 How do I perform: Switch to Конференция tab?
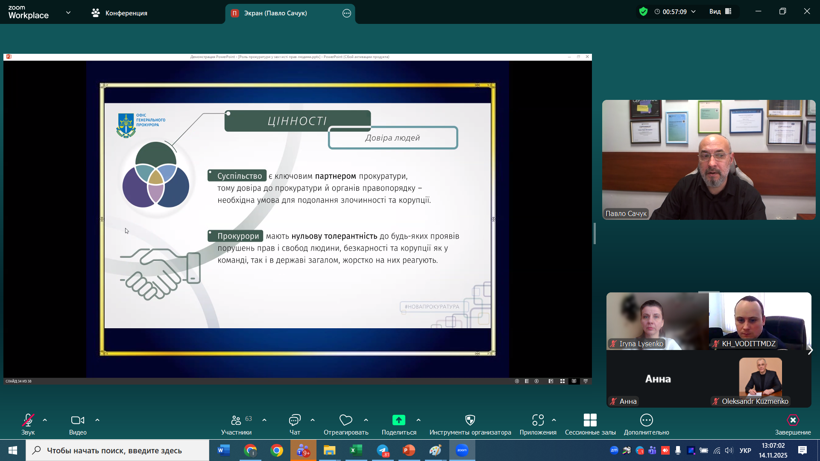click(x=120, y=13)
